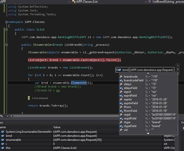Viewport: 184px width, 151px height.
Task: Close the brnd data tip
Action: (x=178, y=65)
